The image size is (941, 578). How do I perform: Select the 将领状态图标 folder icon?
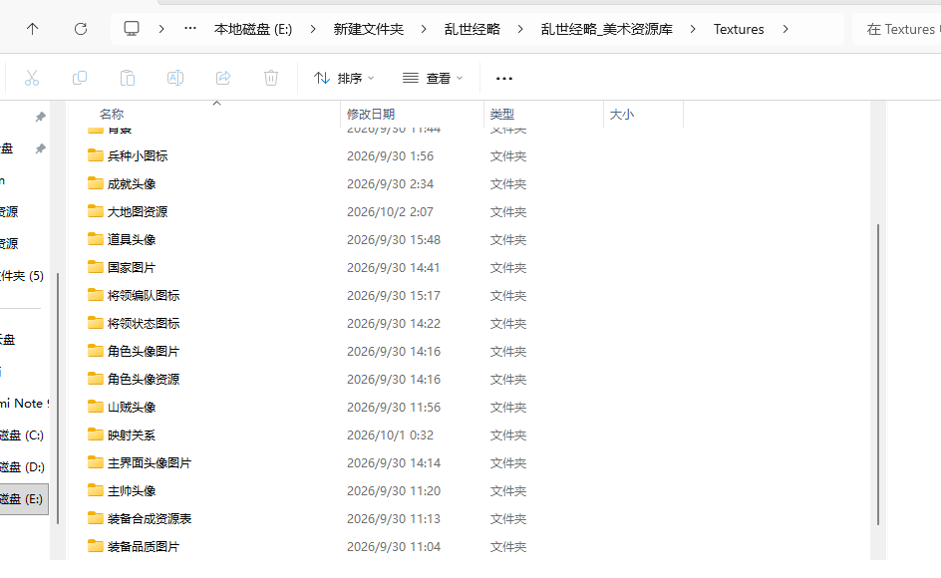[96, 323]
